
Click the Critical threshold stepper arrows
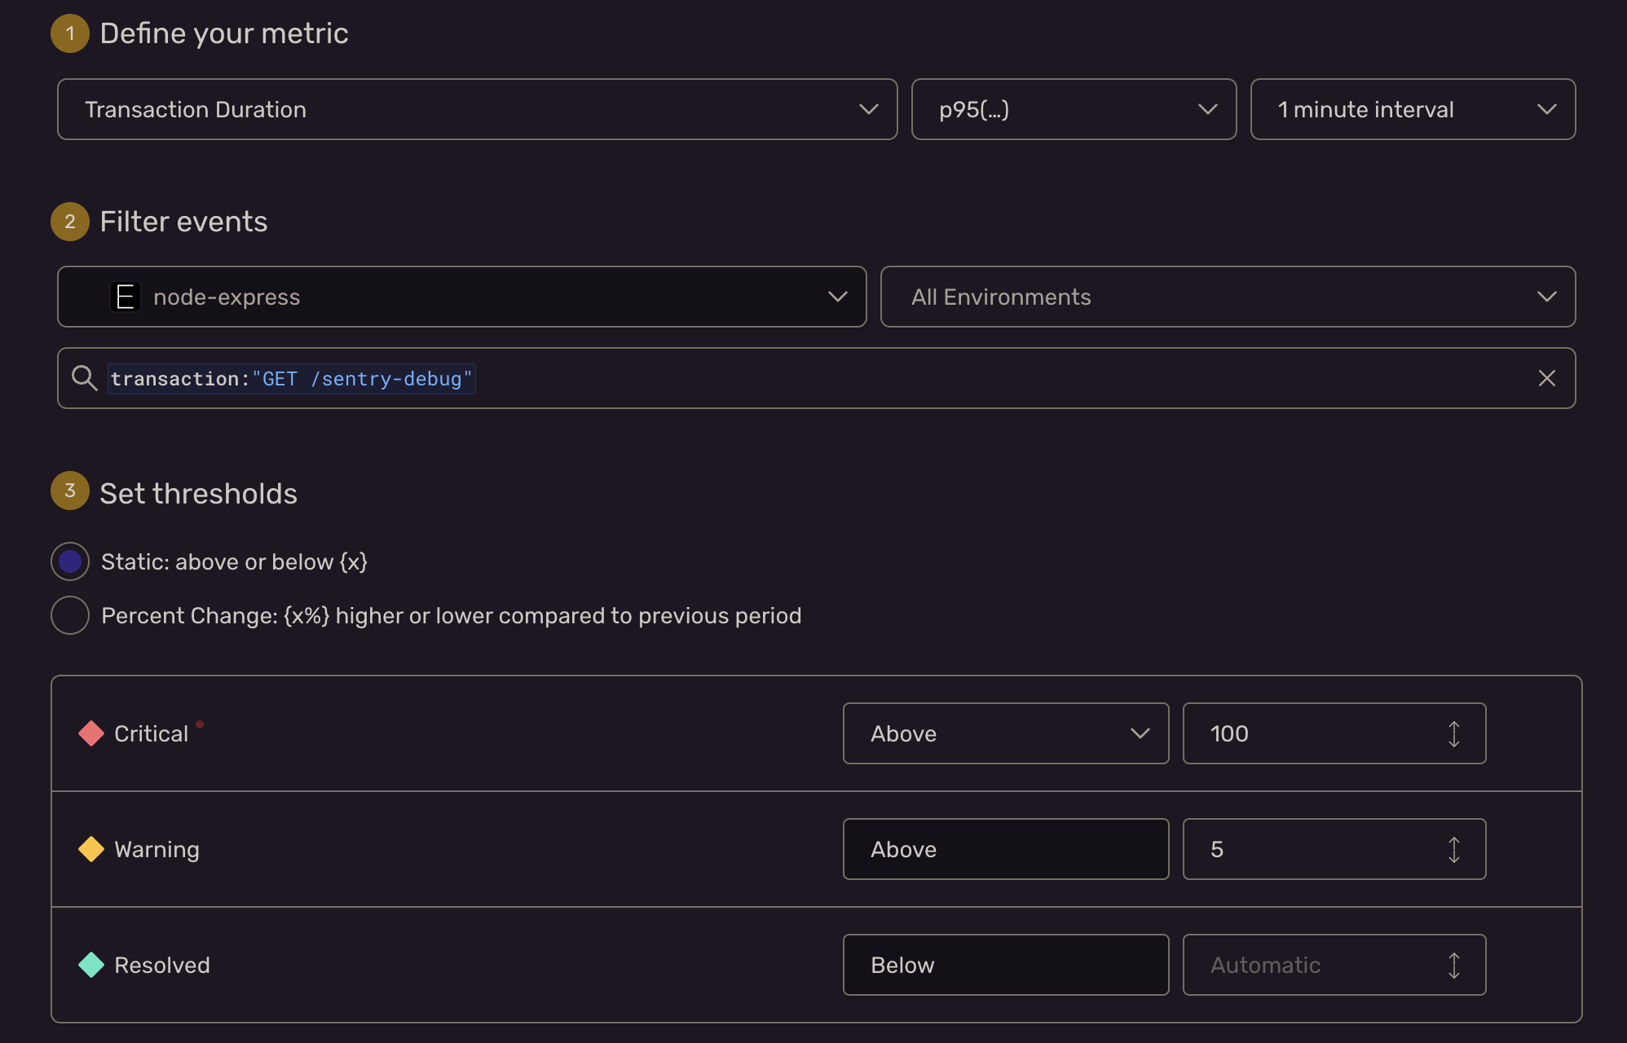(1453, 734)
